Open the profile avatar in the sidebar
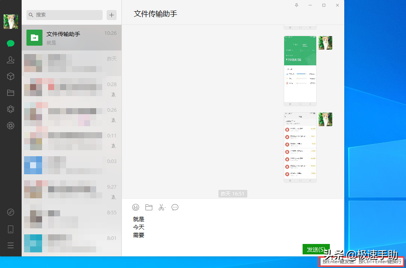The height and width of the screenshot is (268, 406). (10, 22)
